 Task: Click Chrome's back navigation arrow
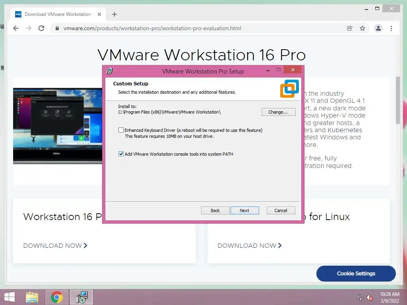coord(16,28)
